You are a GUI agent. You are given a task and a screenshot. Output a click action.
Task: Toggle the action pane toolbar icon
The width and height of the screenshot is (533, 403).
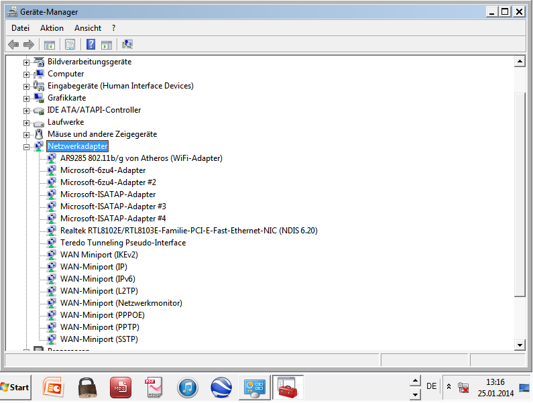(107, 44)
